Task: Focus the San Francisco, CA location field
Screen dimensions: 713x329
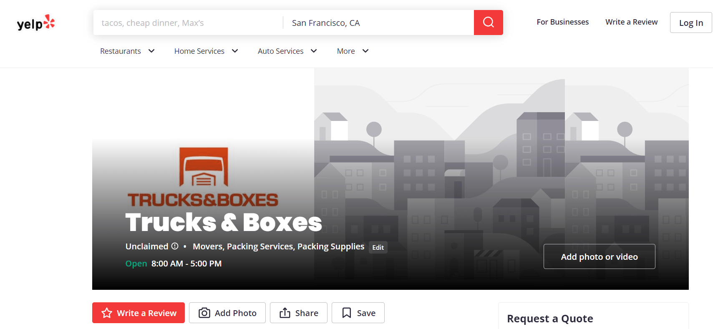Action: (x=378, y=23)
